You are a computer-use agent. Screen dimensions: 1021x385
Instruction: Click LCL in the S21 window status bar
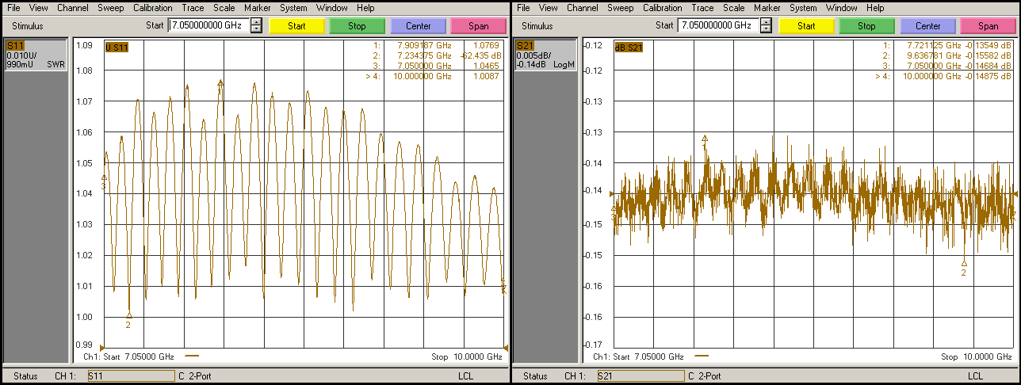pos(975,376)
